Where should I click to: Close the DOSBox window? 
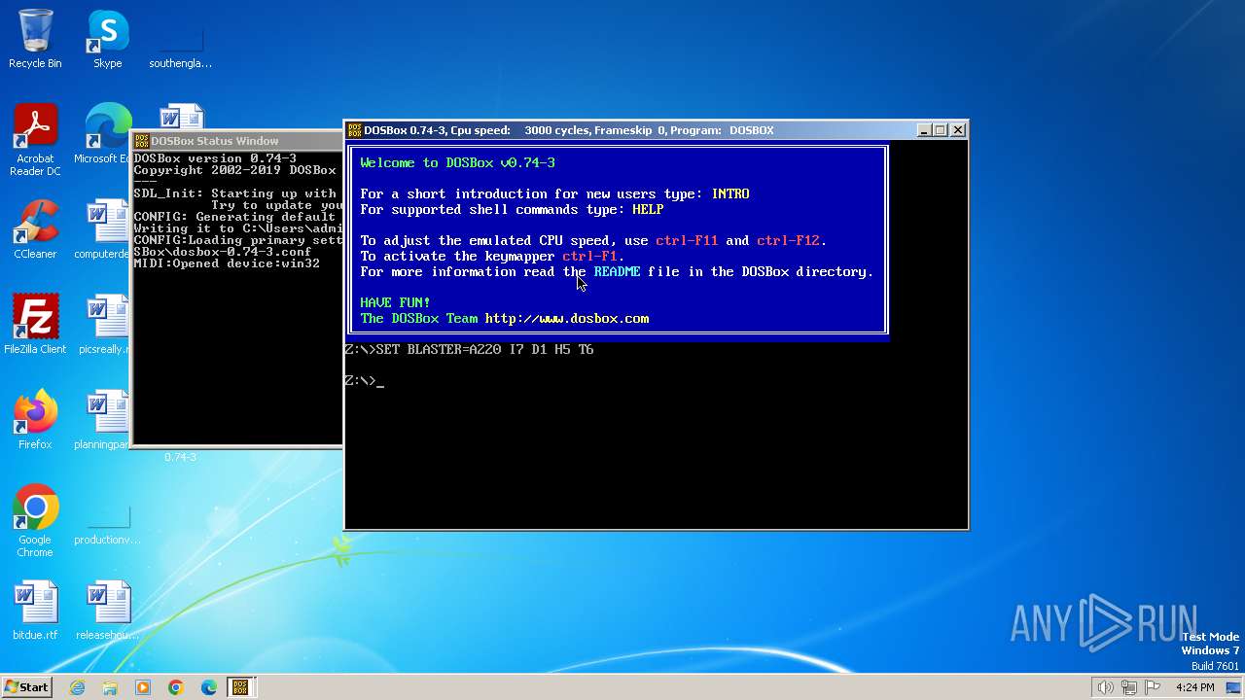point(958,130)
